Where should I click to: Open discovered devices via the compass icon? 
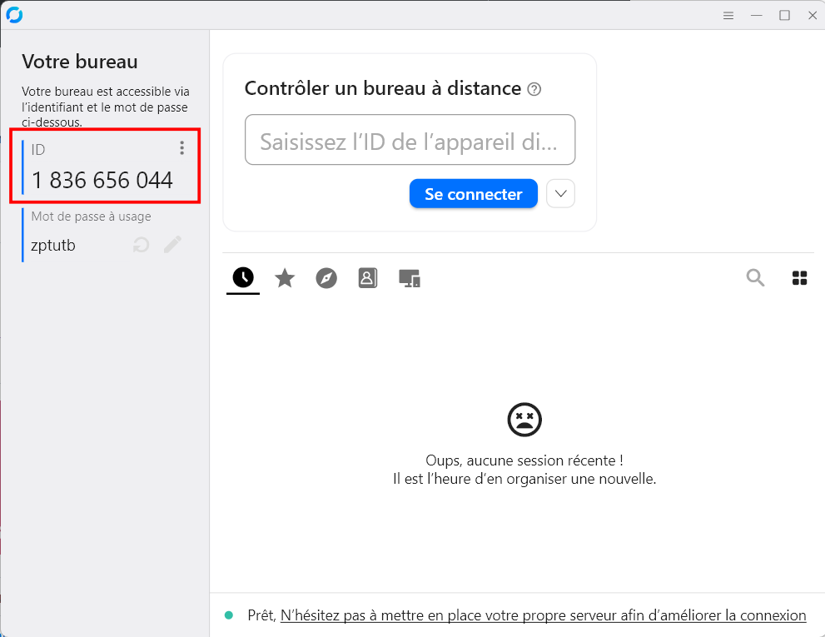coord(326,277)
